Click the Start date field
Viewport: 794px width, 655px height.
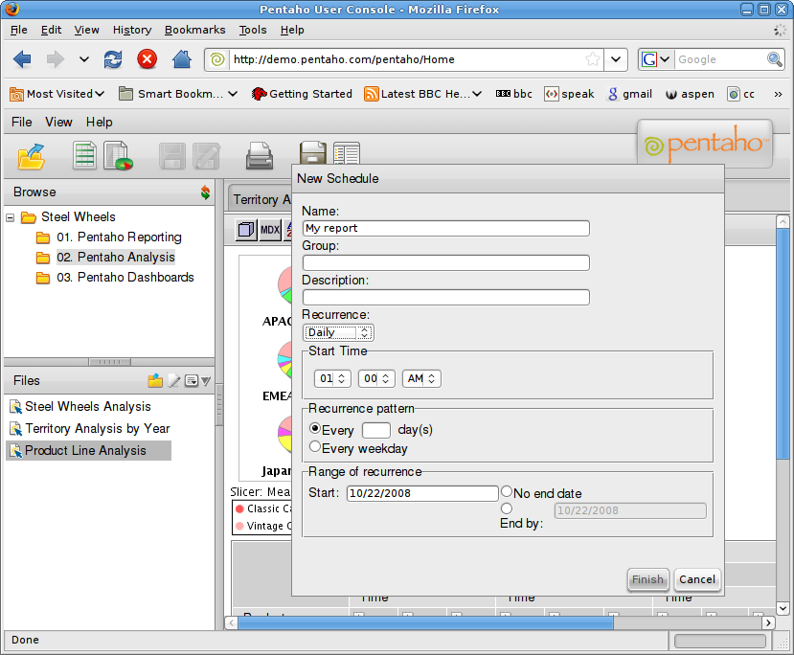422,493
